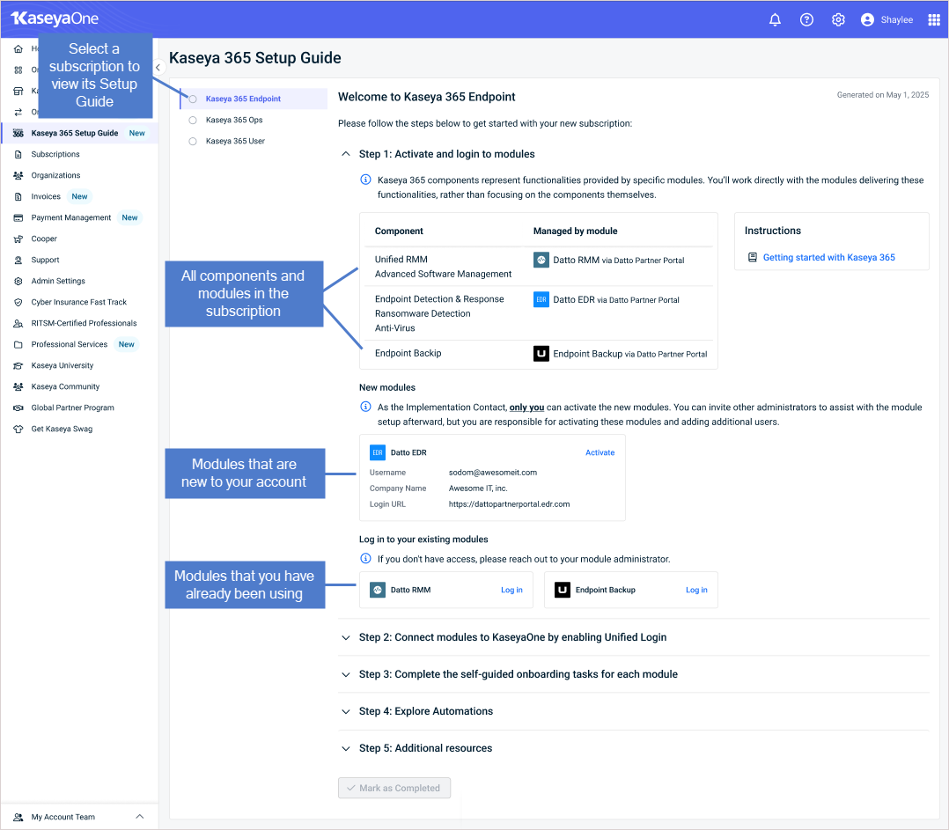Click the Kaseya University graduation cap icon
Screen dimensions: 949x830
click(18, 366)
